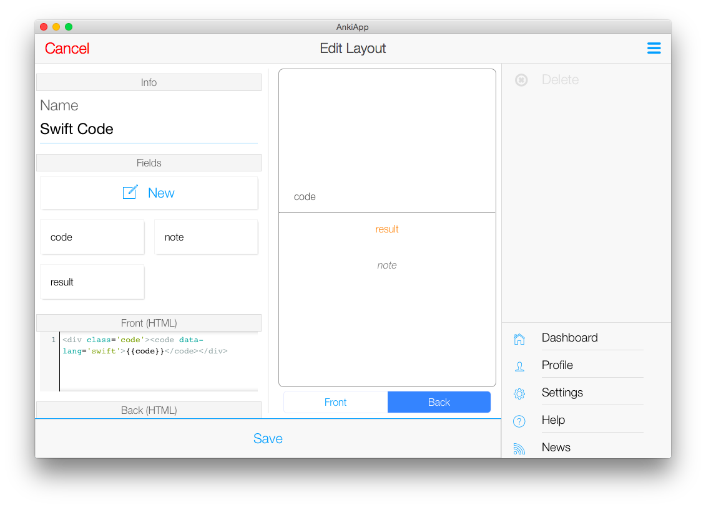Click the Fields section header

pyautogui.click(x=149, y=163)
